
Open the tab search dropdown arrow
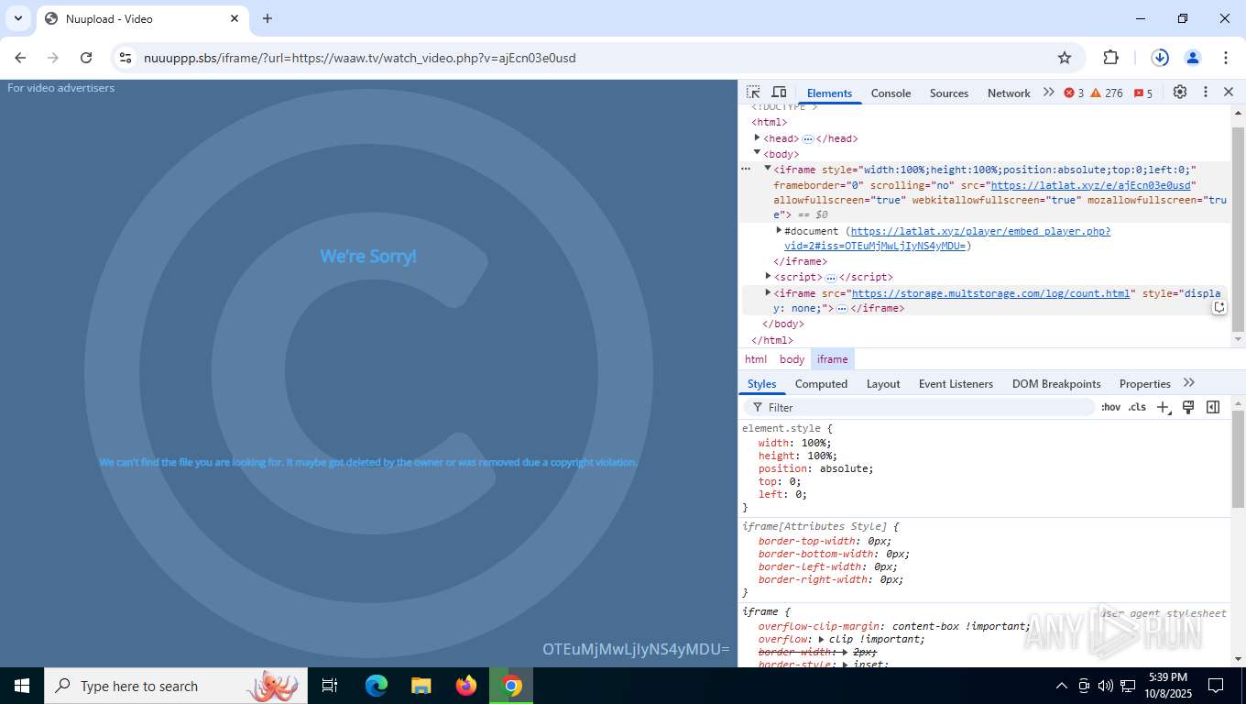point(17,18)
